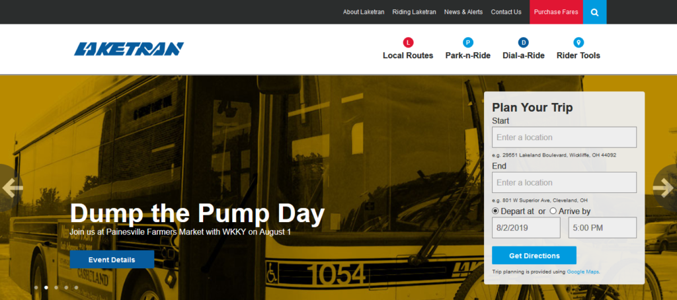Jump to the first carousel slide dot
The width and height of the screenshot is (677, 300).
tap(36, 287)
